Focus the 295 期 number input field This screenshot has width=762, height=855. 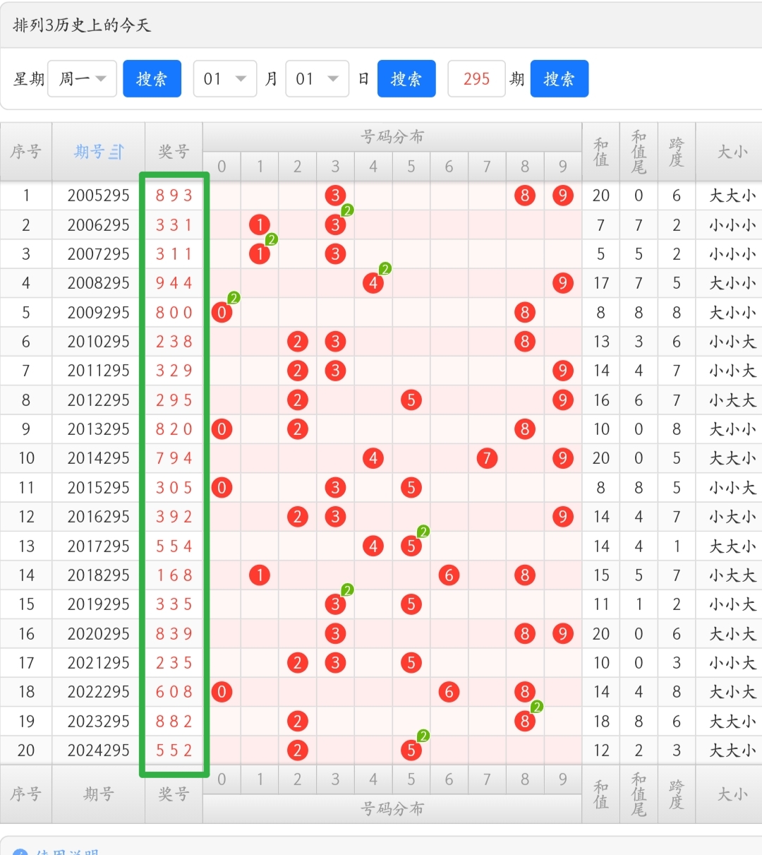tap(476, 78)
